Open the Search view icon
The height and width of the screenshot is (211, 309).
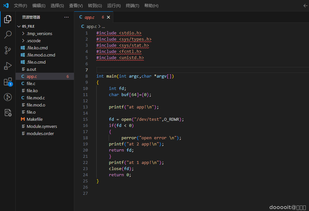[x=8, y=35]
